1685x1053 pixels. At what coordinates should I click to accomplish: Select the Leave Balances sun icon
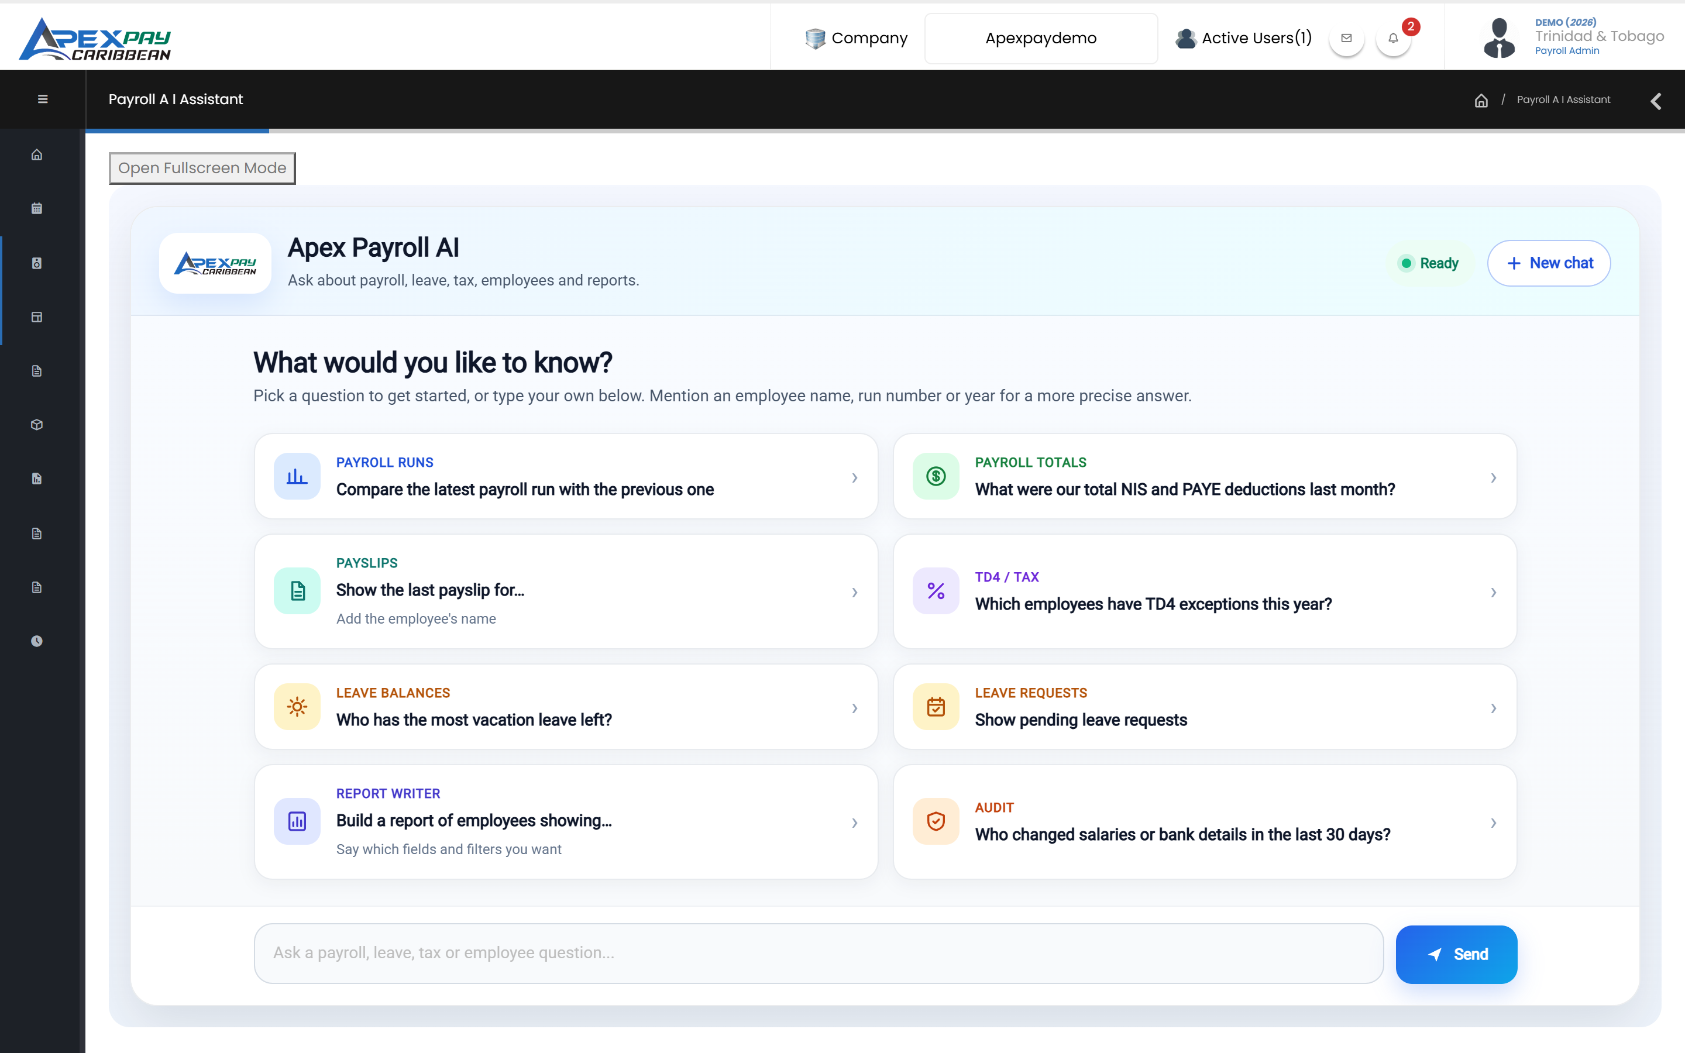click(297, 707)
